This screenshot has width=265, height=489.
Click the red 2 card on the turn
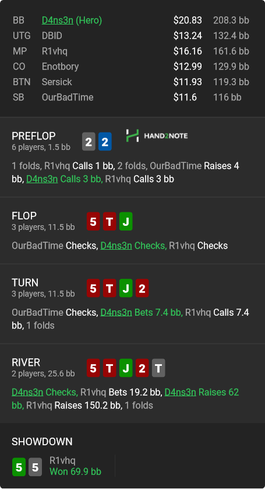[142, 288]
